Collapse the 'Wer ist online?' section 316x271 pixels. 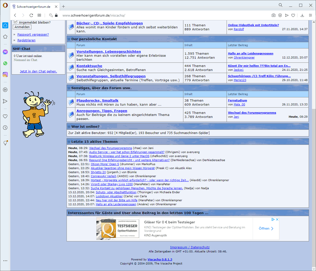[69, 127]
